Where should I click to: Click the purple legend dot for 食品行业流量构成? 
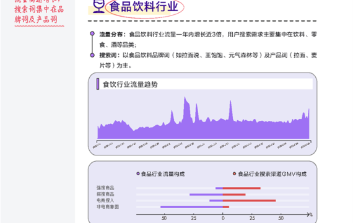[138, 173]
